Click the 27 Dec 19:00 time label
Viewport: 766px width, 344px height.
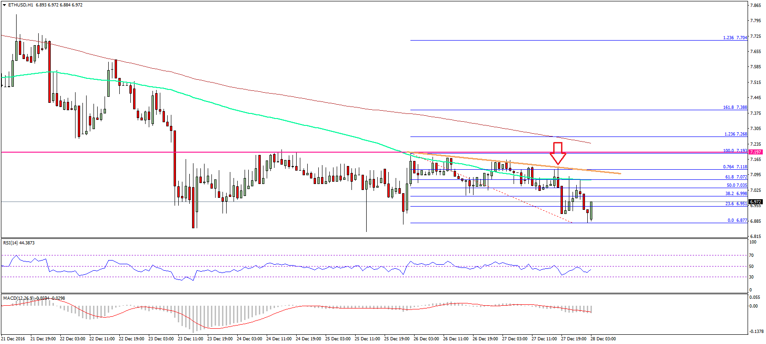point(573,339)
